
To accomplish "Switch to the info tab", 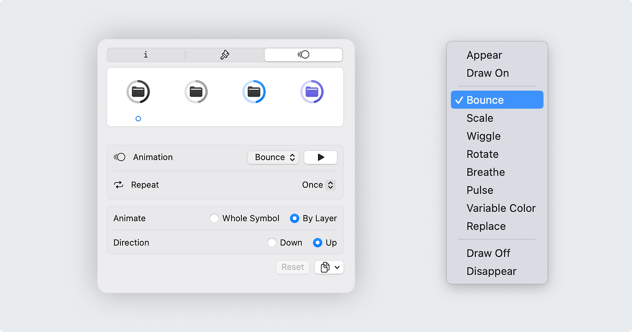I will click(x=146, y=55).
